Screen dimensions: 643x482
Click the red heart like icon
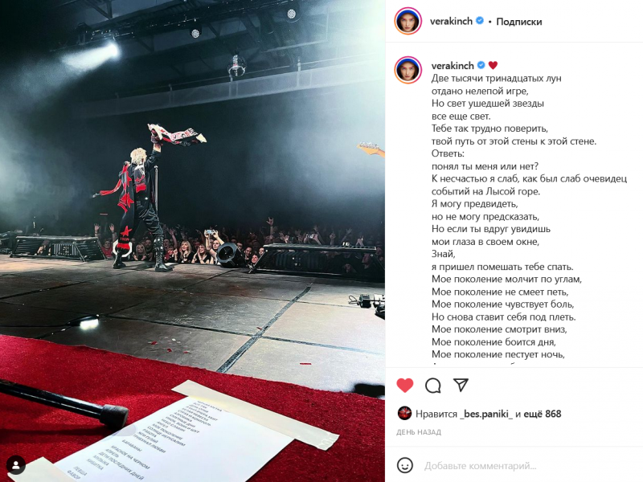tap(405, 386)
